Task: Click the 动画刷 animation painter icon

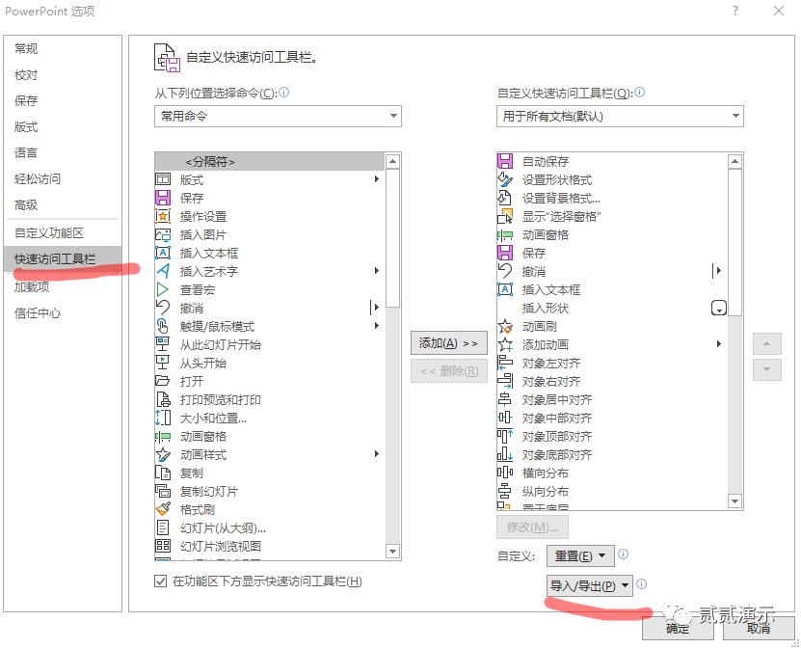Action: tap(505, 326)
